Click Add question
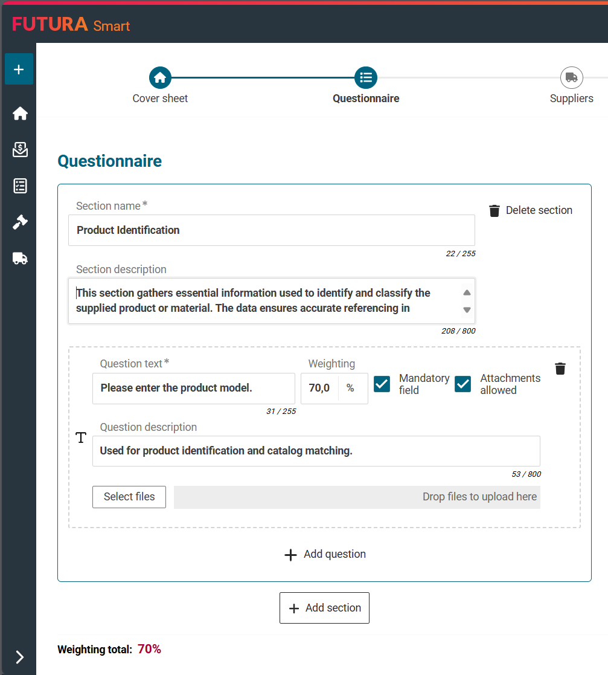Image resolution: width=608 pixels, height=675 pixels. tap(325, 554)
